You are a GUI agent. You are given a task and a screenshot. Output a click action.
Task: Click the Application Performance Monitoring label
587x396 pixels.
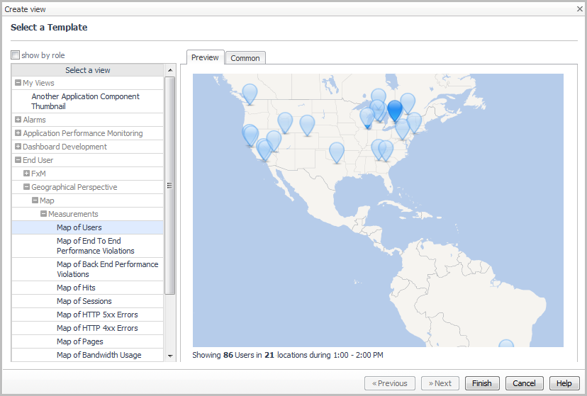(83, 133)
